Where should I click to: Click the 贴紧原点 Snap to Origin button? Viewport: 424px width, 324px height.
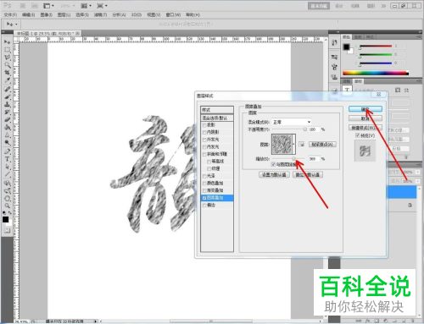[x=322, y=145]
